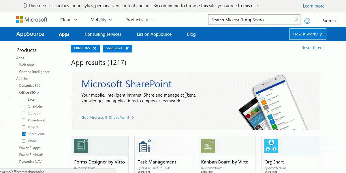Remove the Office 365 filter chip

(95, 48)
